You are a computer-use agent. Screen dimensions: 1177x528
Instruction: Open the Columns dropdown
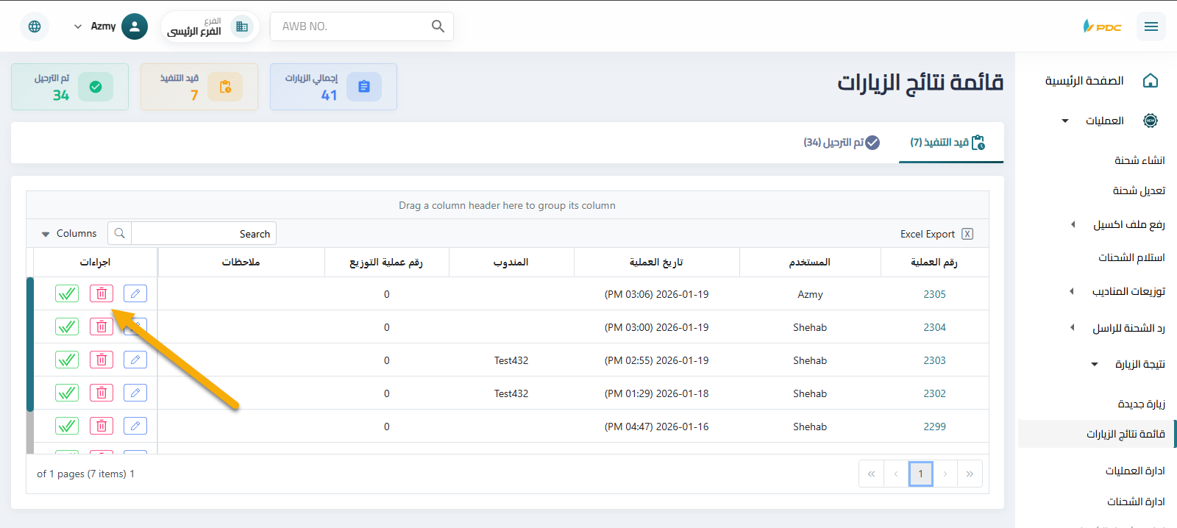tap(69, 234)
